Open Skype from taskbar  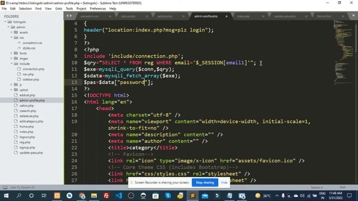click(168, 196)
